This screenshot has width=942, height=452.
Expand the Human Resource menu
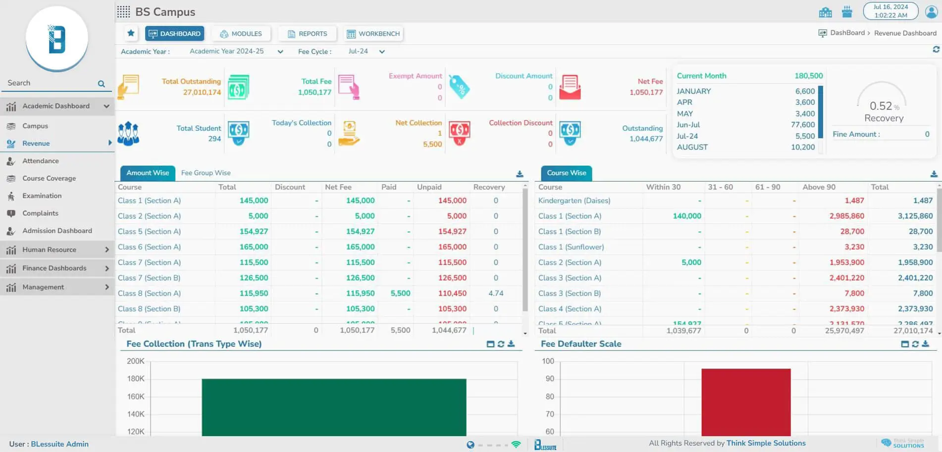(106, 250)
